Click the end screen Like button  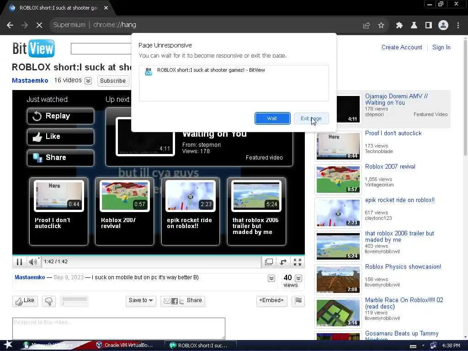60,137
